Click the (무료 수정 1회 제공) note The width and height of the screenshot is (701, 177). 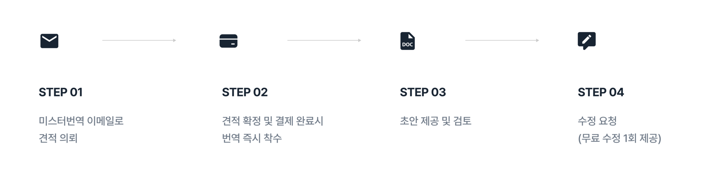[x=619, y=138]
